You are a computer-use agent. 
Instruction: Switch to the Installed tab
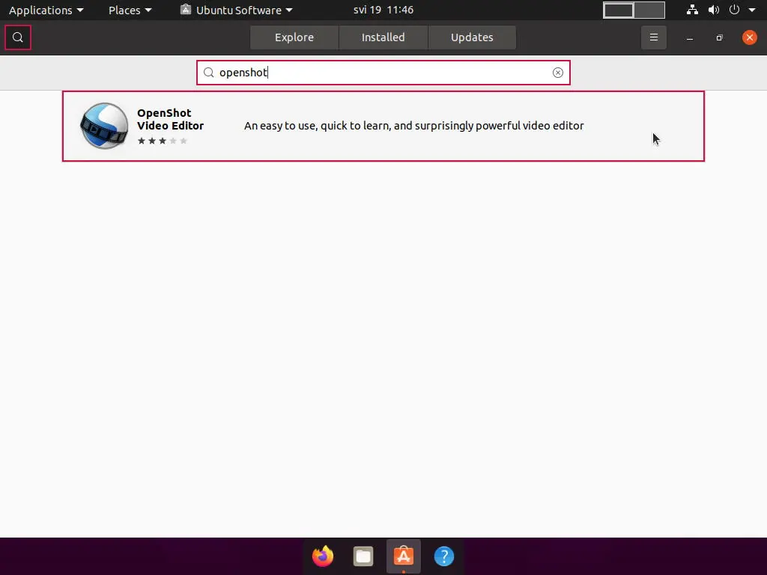[x=383, y=37]
